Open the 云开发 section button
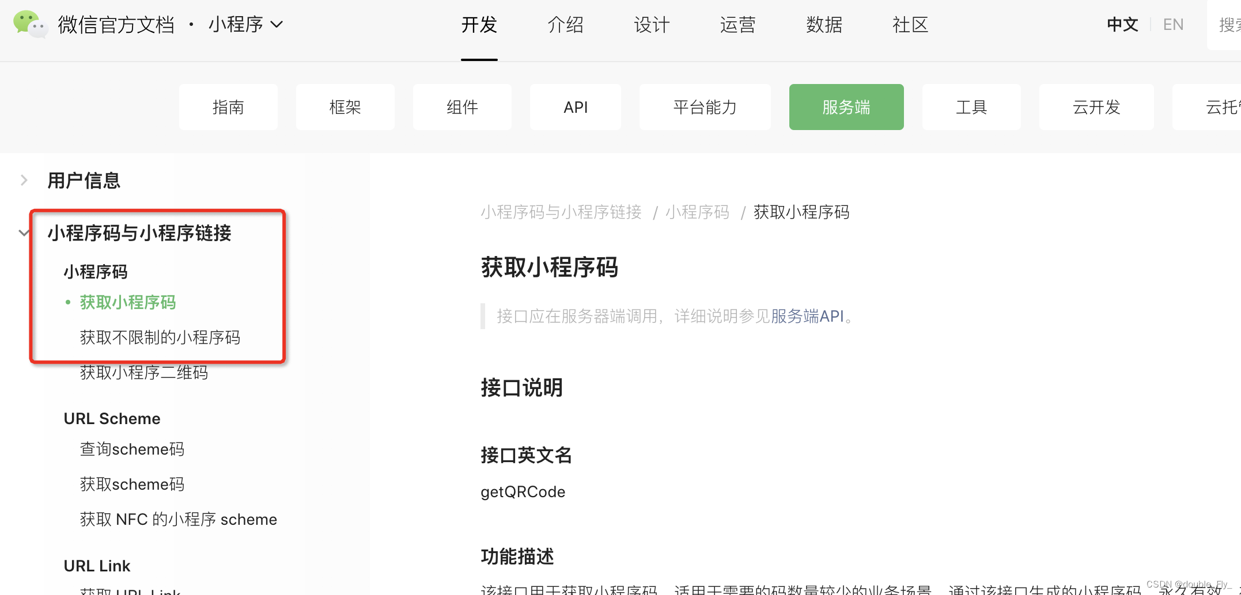Screen dimensions: 1241x595 1096,107
